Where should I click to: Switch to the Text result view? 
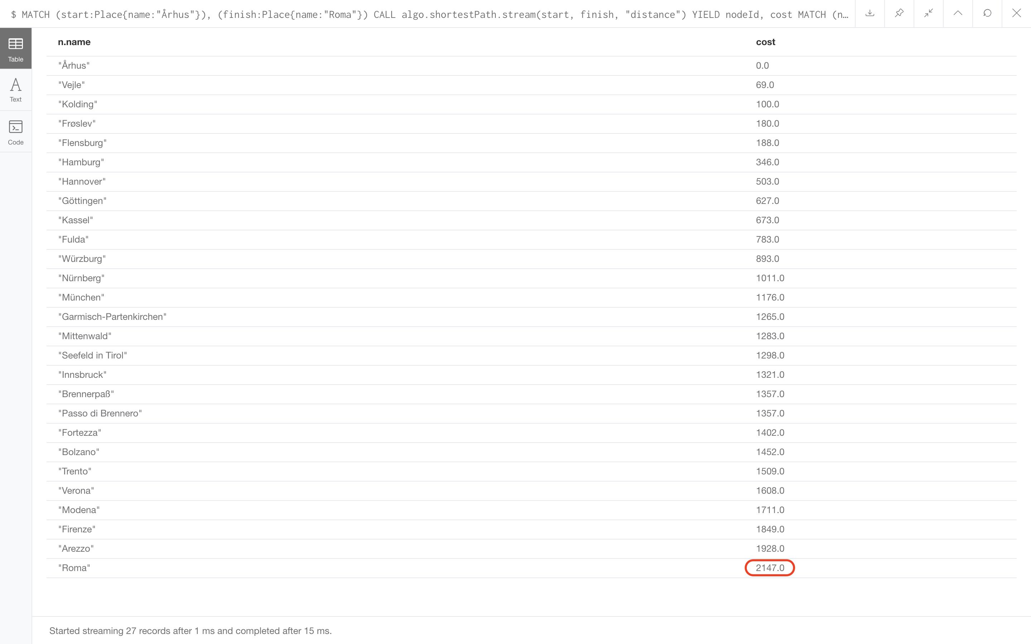tap(16, 90)
